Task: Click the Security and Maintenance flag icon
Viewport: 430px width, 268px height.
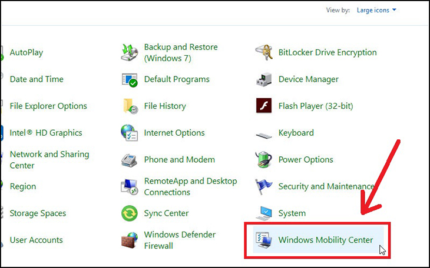Action: [263, 187]
